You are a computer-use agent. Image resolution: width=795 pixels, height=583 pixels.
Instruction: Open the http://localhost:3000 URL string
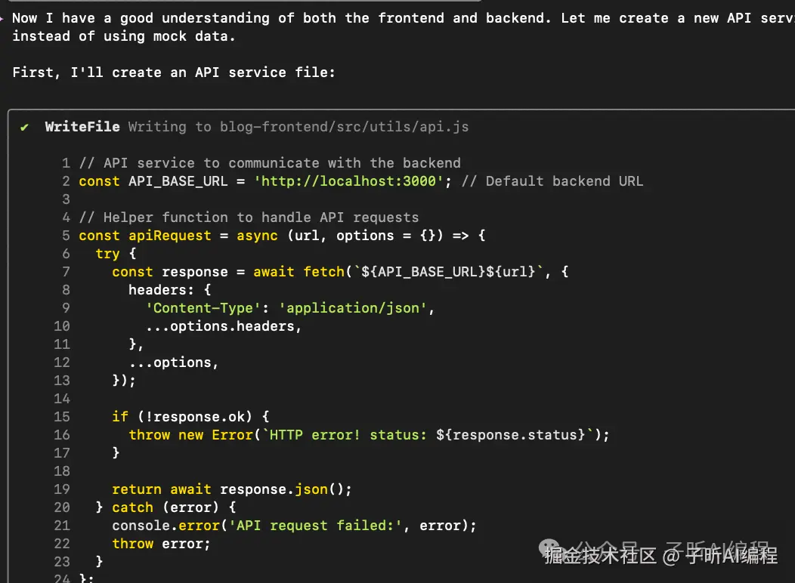[353, 181]
